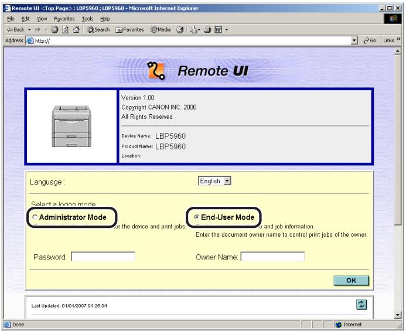Click the Stop loading icon
This screenshot has height=331, width=406.
(54, 30)
